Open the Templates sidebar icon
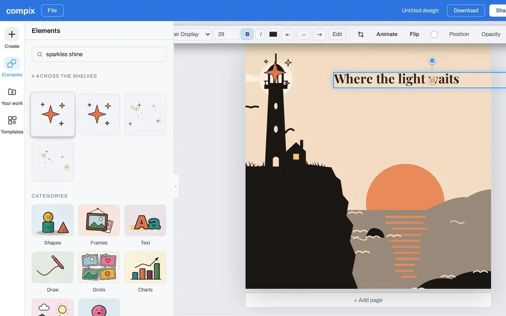 pos(12,120)
